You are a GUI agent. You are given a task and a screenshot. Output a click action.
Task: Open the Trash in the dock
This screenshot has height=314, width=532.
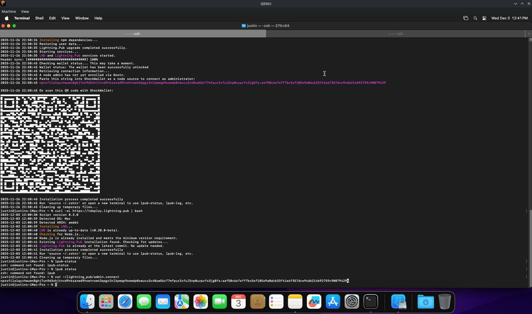click(444, 302)
